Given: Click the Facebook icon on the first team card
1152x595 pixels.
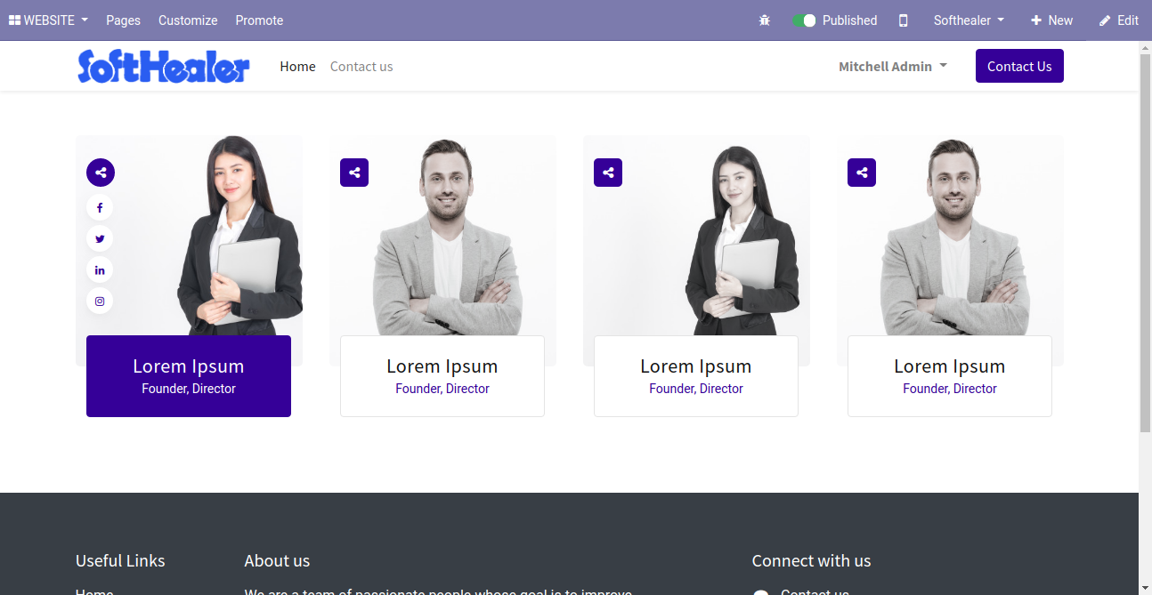Looking at the screenshot, I should pyautogui.click(x=100, y=207).
